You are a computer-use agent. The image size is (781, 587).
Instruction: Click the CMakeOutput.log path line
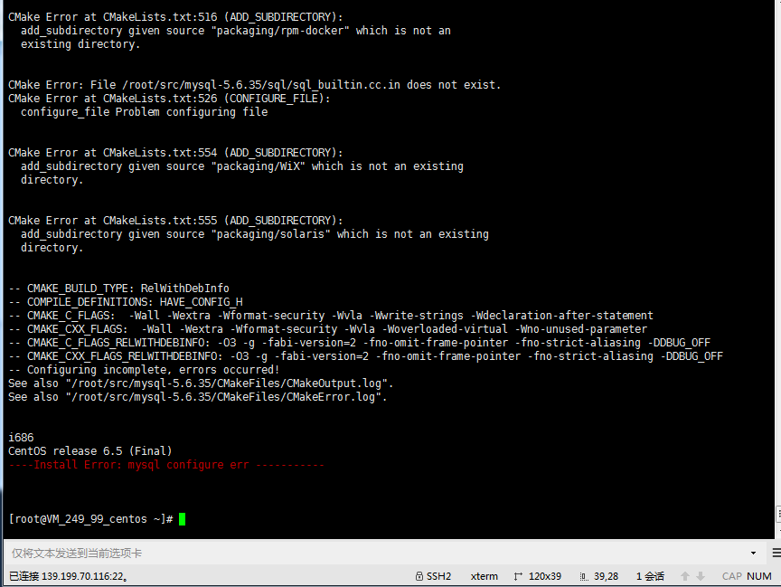click(x=201, y=383)
